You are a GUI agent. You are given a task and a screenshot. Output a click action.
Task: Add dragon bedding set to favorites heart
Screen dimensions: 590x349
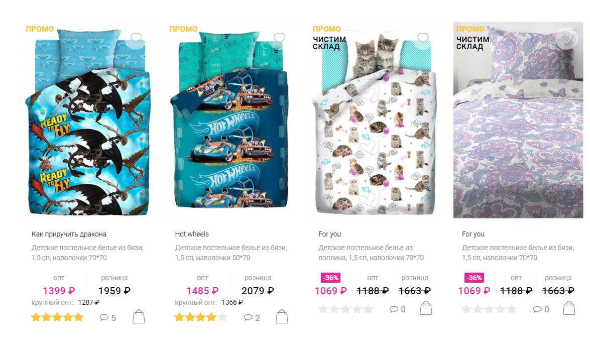(136, 38)
